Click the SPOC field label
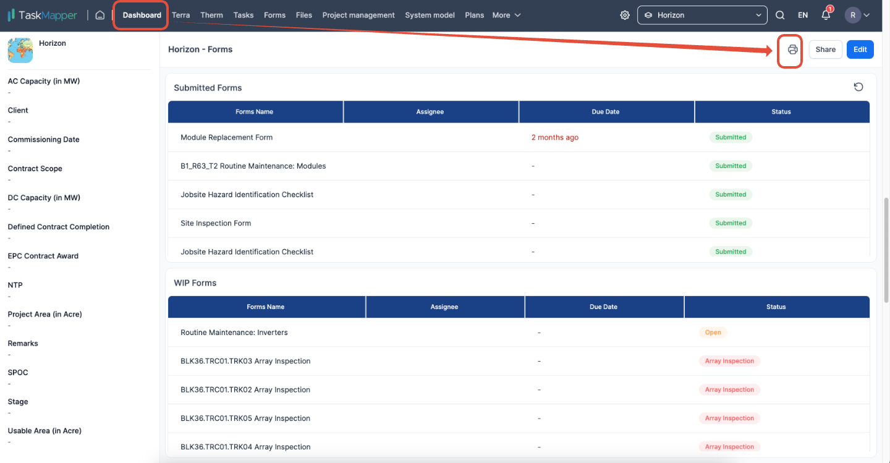Image resolution: width=890 pixels, height=463 pixels. pyautogui.click(x=18, y=372)
